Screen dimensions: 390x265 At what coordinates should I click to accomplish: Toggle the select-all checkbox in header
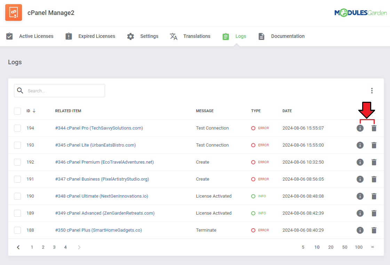coord(17,111)
